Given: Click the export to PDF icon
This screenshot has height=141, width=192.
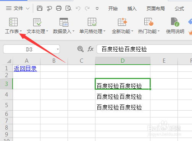Looking at the screenshot, I should point(49,8).
